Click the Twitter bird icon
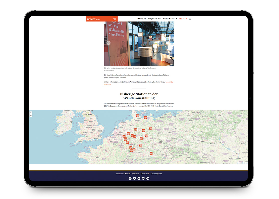Image resolution: width=279 pixels, height=199 pixels. (139, 178)
